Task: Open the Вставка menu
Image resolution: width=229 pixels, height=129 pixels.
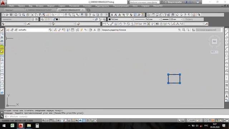Action: tap(40, 6)
